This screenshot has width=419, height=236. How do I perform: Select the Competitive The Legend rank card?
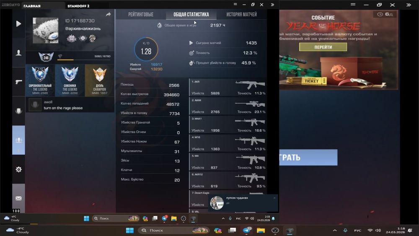[x=40, y=80]
